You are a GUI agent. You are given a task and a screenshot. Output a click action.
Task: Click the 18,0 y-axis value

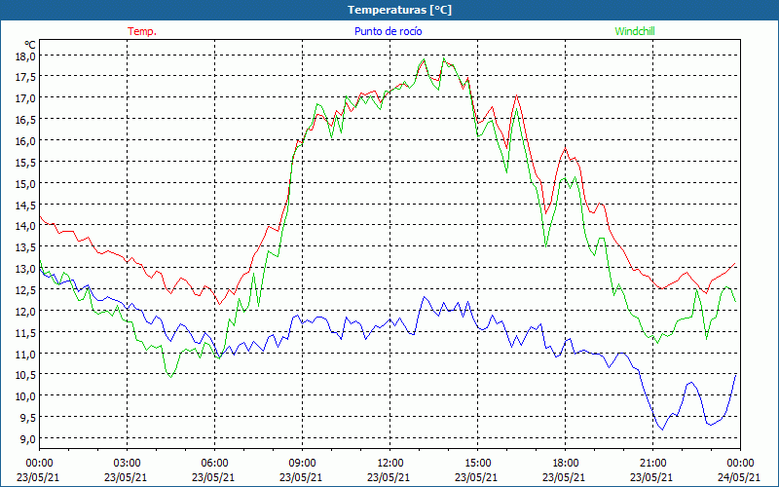25,56
